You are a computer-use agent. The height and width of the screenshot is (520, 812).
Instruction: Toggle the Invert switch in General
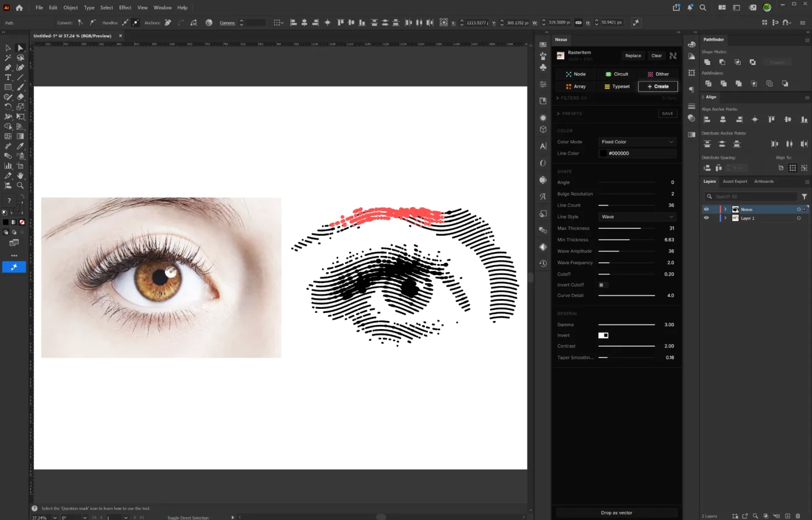click(x=603, y=335)
